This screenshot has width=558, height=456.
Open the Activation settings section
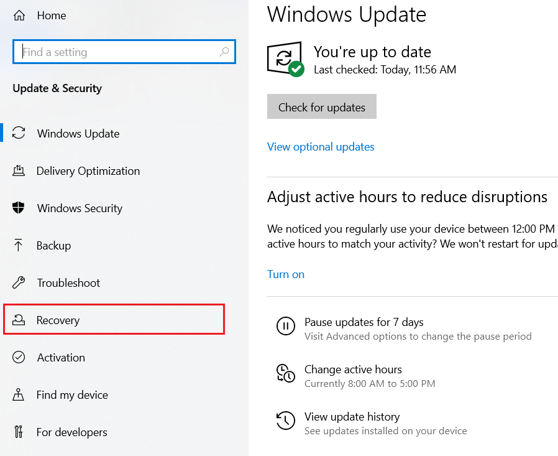pyautogui.click(x=61, y=358)
